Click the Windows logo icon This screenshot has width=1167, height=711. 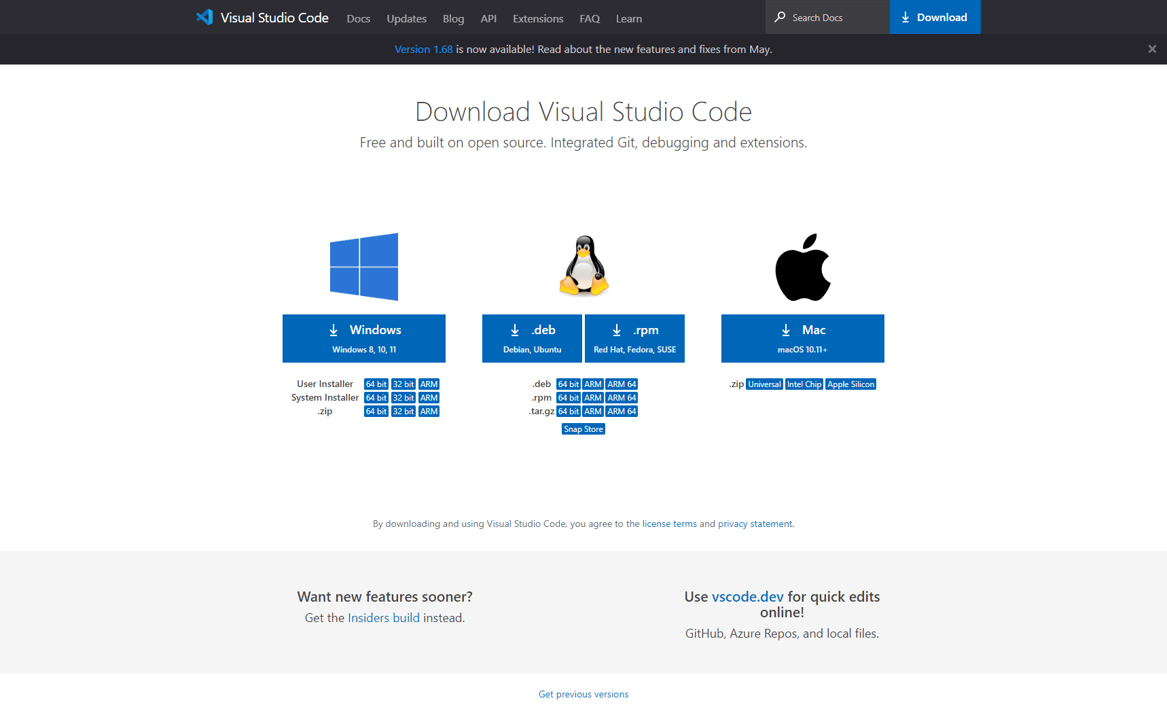(364, 267)
